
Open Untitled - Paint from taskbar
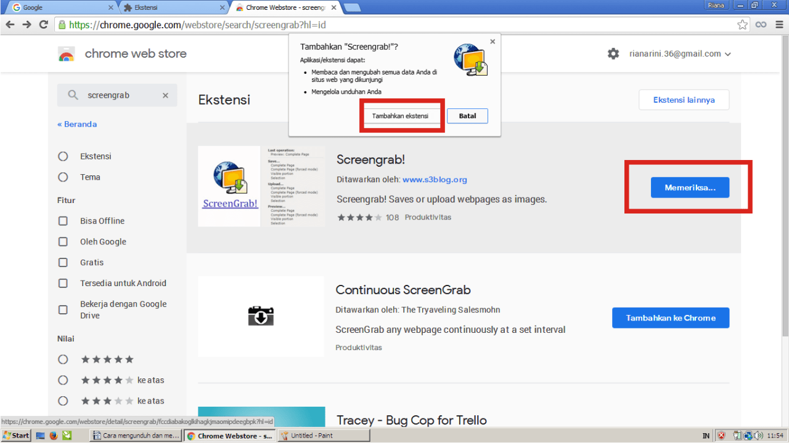324,436
